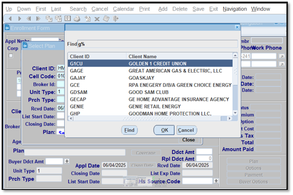Open the Calendar menu

[x=123, y=9]
